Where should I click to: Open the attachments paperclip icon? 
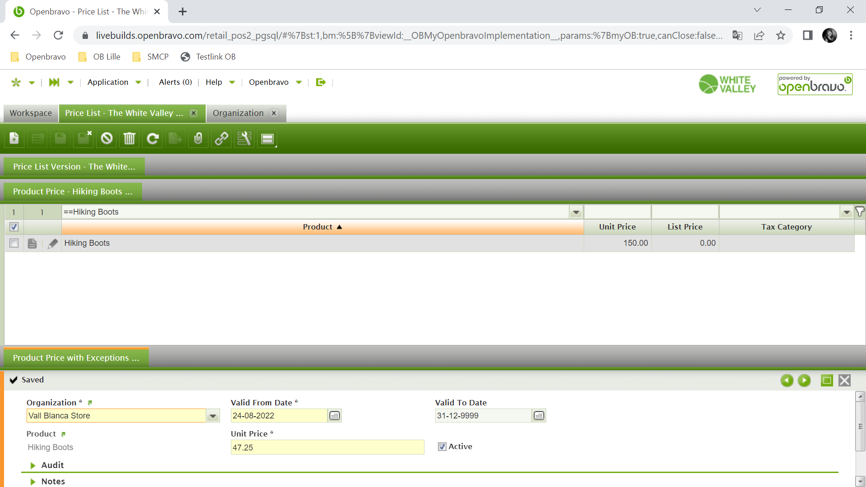[x=198, y=138]
